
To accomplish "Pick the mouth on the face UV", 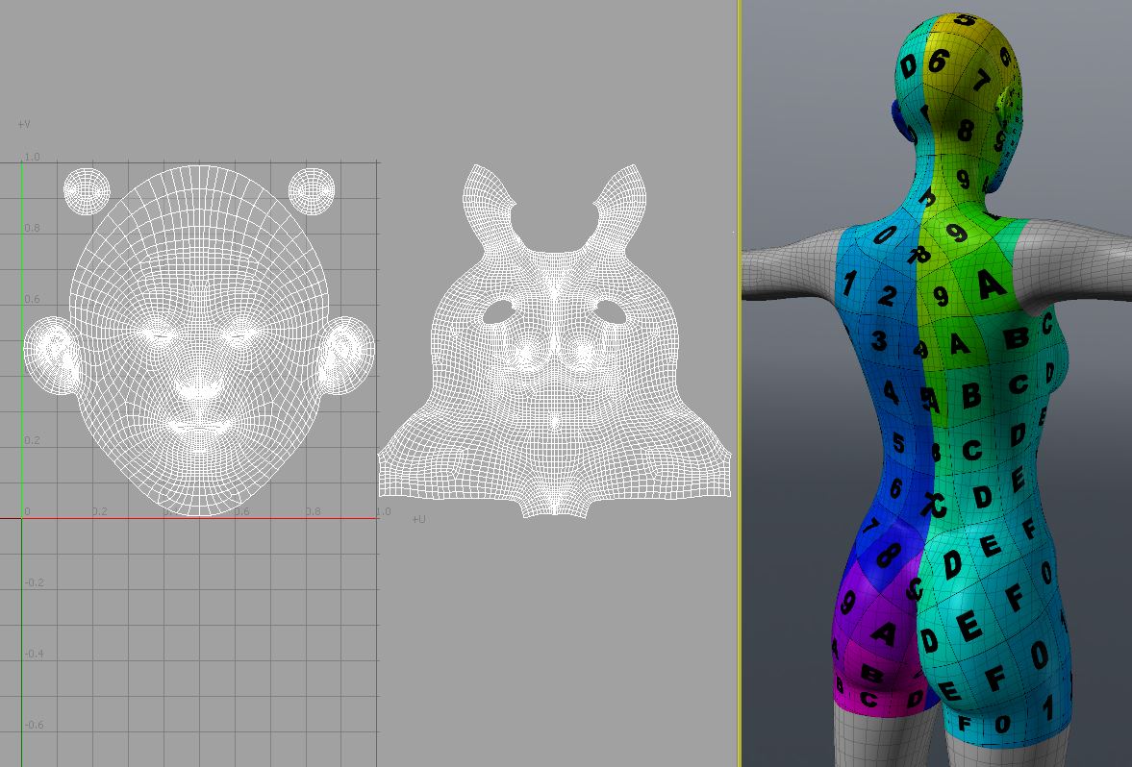I will 197,424.
